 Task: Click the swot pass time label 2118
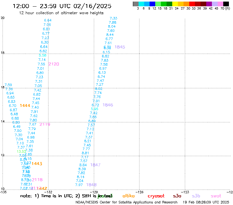[x=37, y=180]
